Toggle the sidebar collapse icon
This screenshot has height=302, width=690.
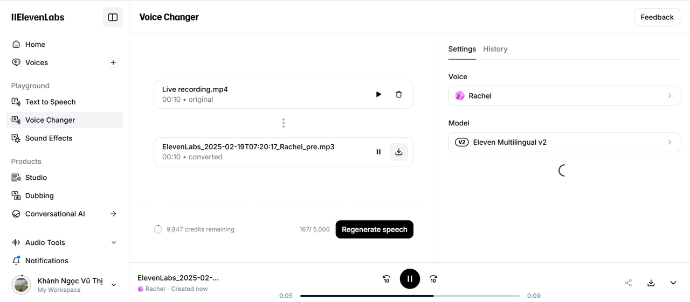(x=113, y=17)
